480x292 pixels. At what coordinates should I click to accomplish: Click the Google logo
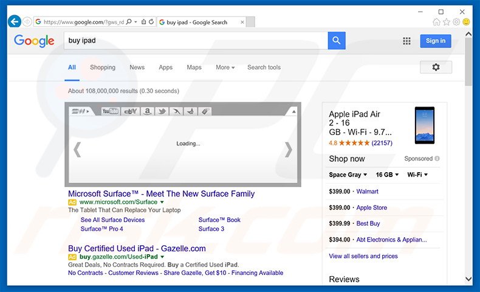tap(34, 41)
